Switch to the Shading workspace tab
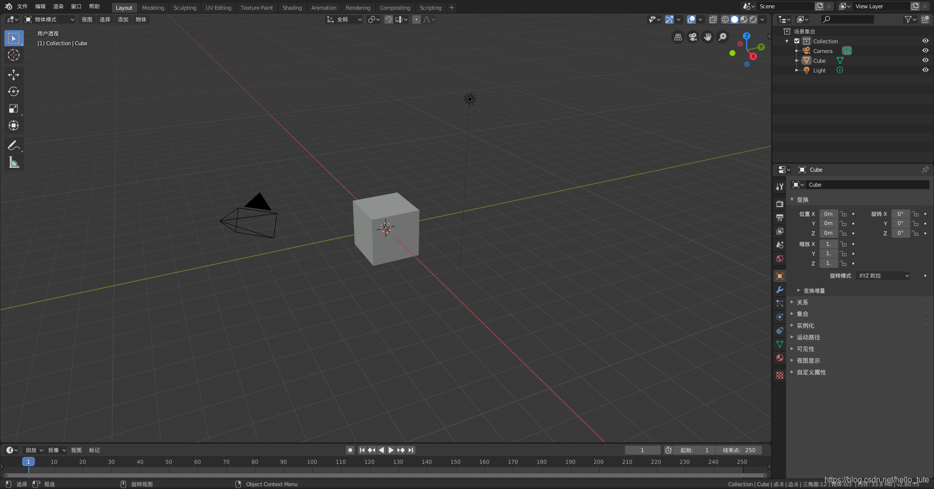 pos(292,8)
